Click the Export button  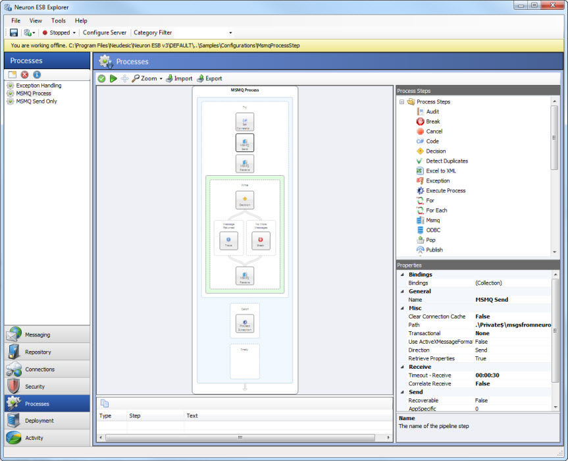click(209, 78)
